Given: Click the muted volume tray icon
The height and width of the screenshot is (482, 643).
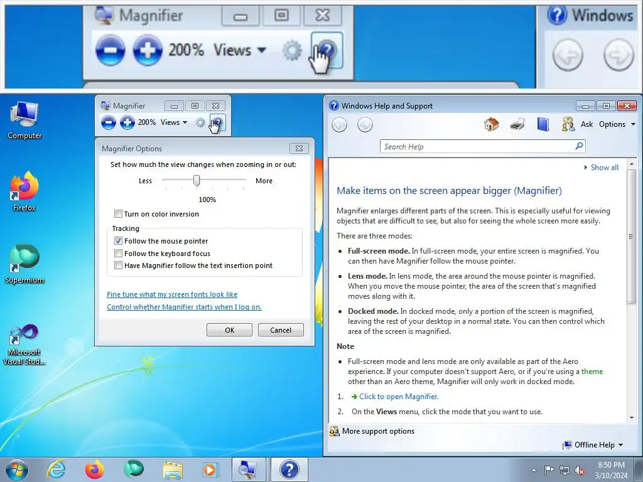Looking at the screenshot, I should click(x=580, y=470).
